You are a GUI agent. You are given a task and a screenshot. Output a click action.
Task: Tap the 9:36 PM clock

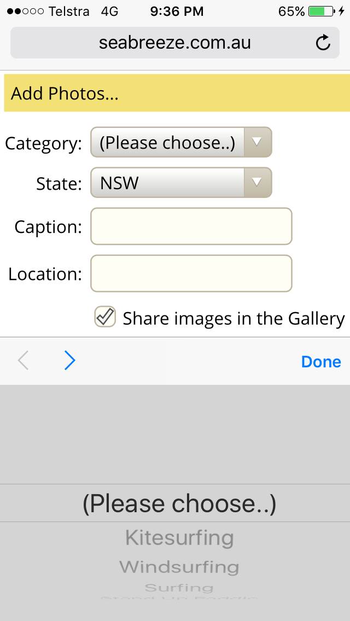[177, 11]
